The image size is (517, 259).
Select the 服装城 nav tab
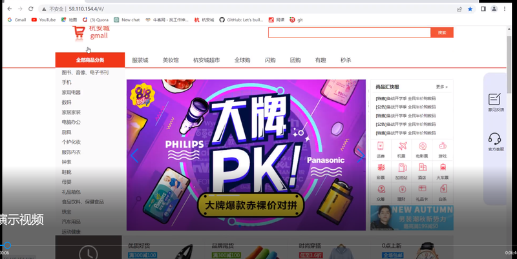pyautogui.click(x=140, y=60)
